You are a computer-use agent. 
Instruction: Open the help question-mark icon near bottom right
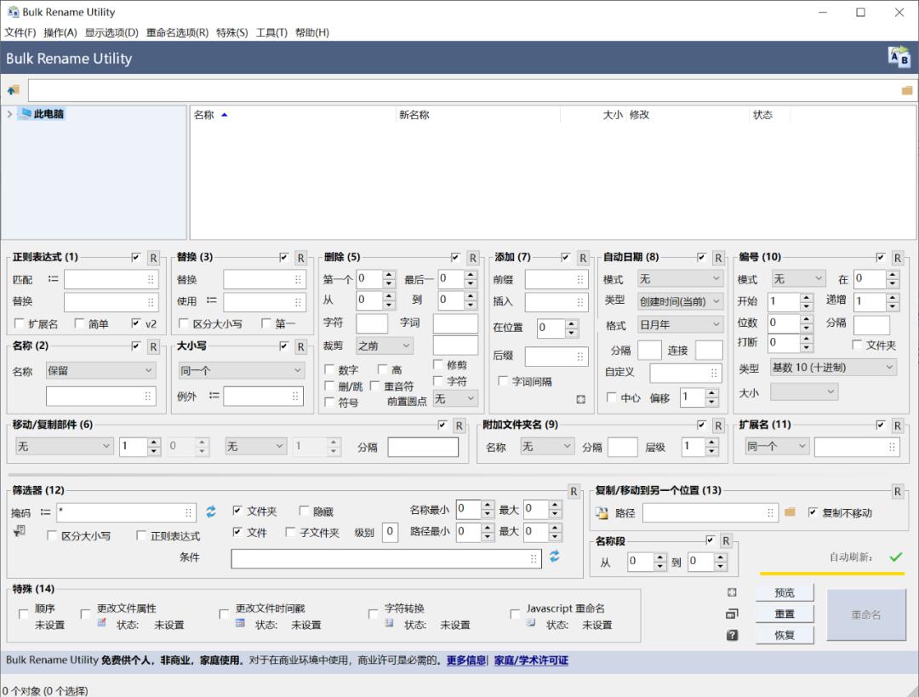tap(733, 634)
